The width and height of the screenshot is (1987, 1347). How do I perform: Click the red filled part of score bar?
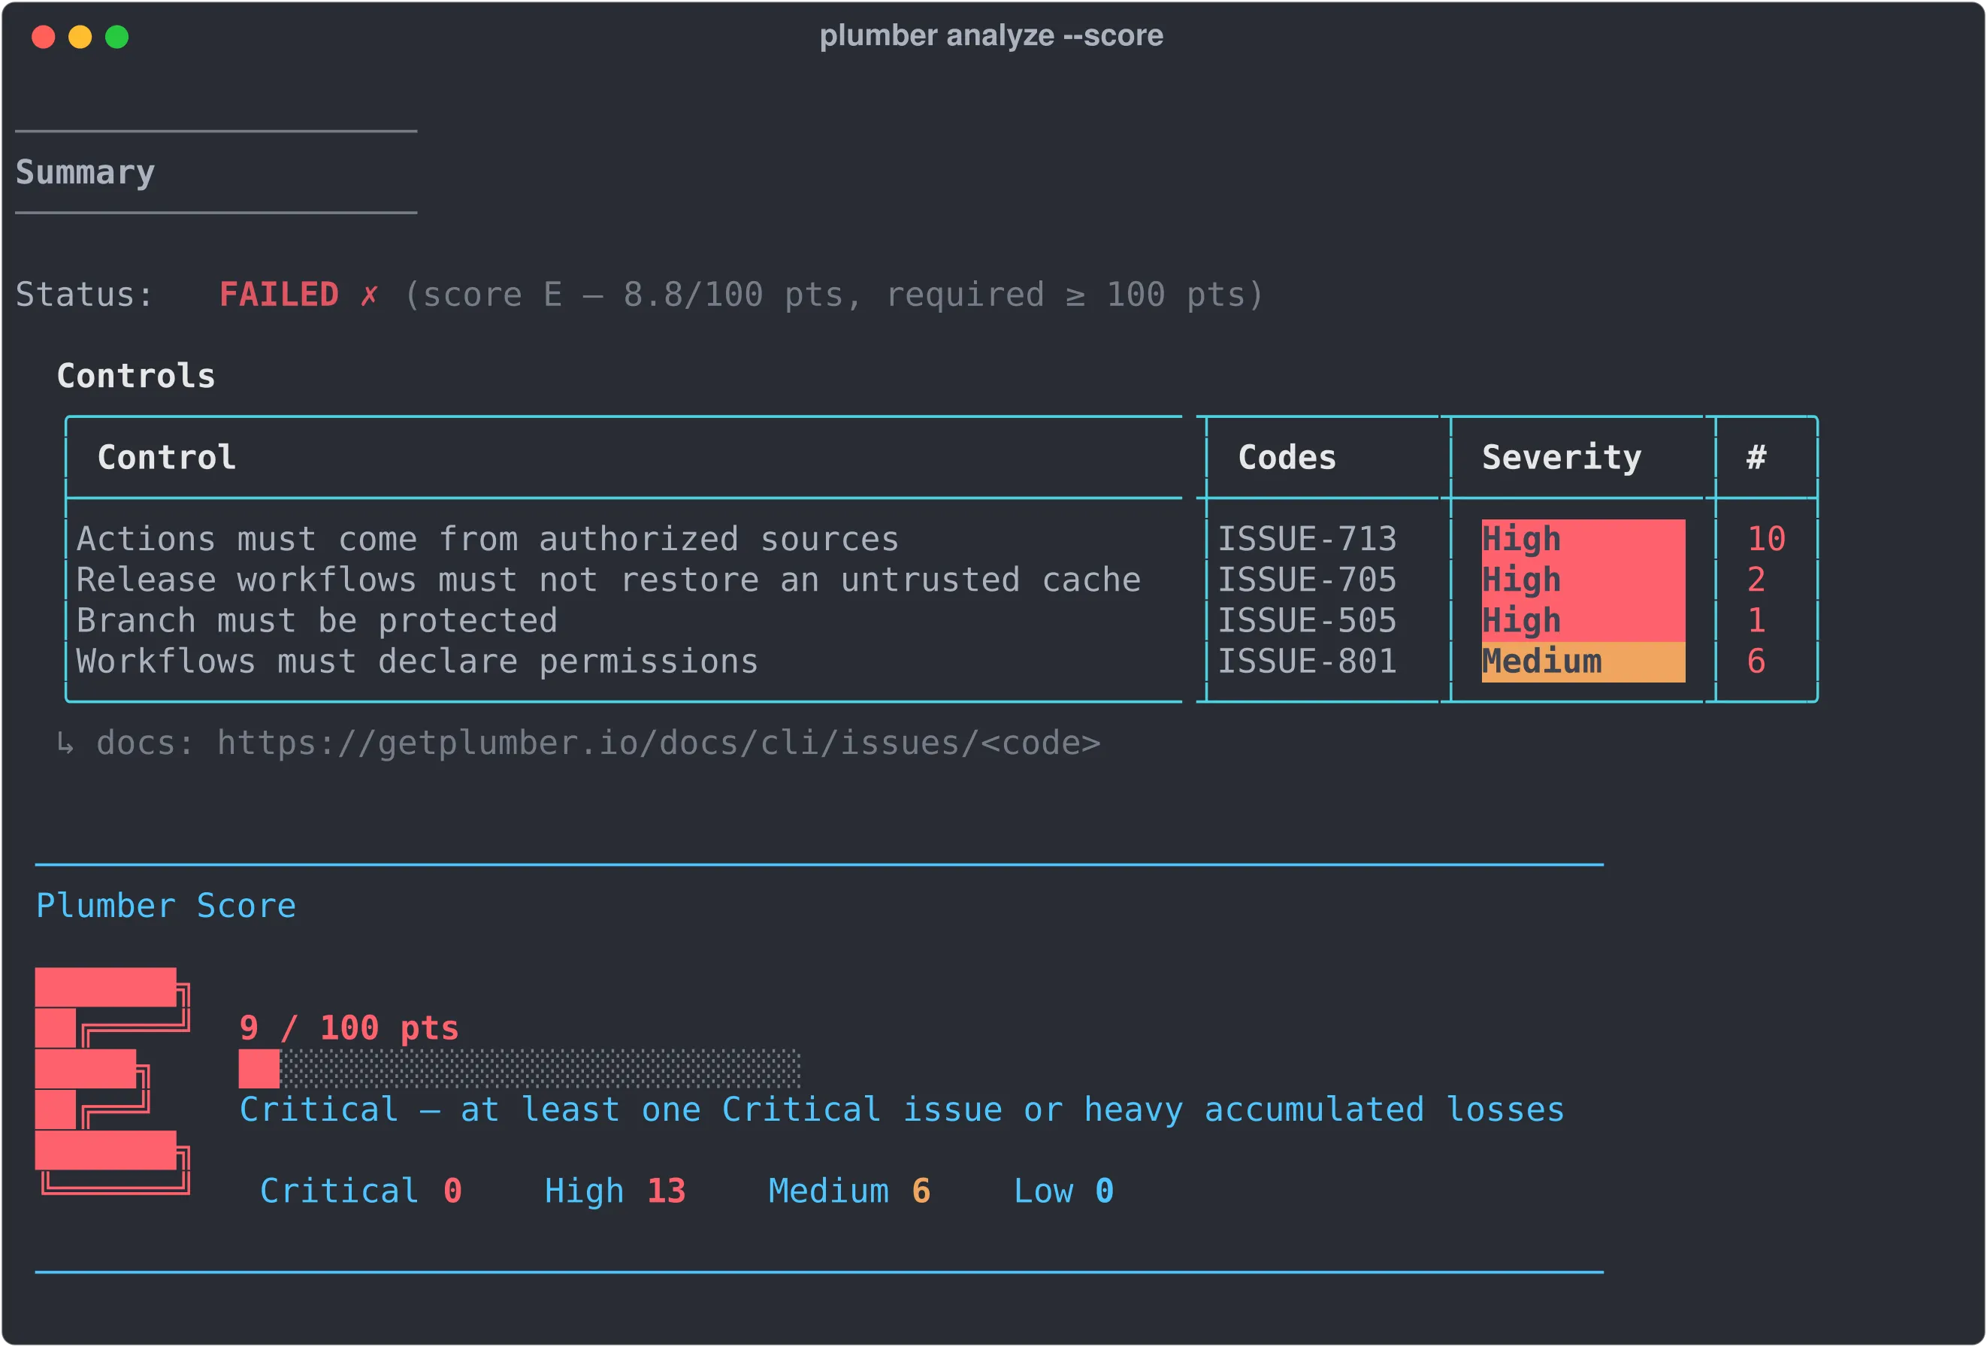pos(259,1069)
